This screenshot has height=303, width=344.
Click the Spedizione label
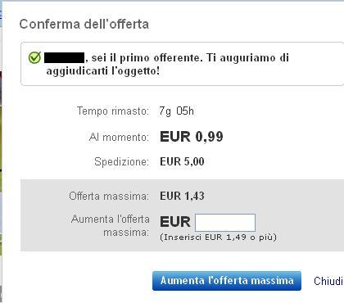pyautogui.click(x=122, y=161)
